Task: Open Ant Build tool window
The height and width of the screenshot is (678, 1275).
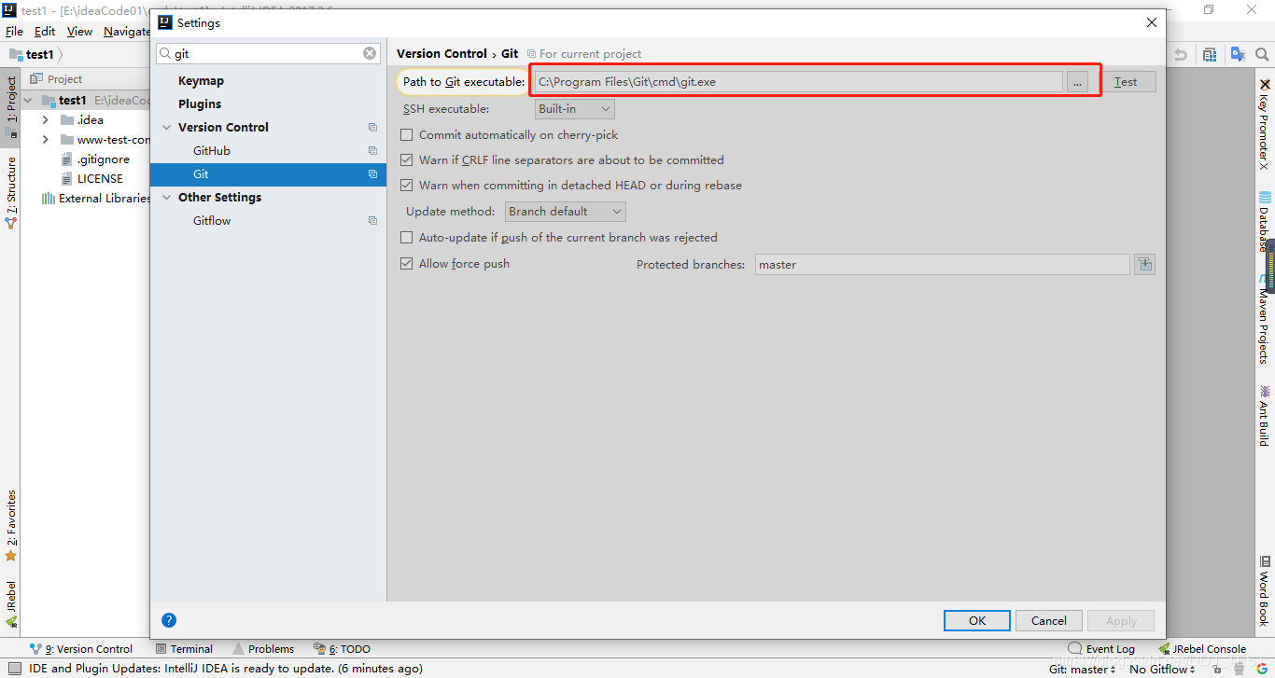Action: click(1265, 415)
